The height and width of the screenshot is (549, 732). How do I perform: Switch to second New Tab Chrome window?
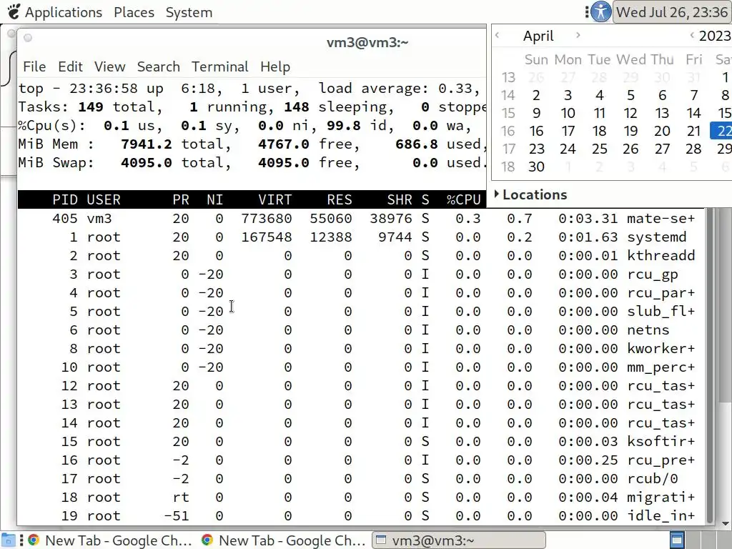click(283, 540)
